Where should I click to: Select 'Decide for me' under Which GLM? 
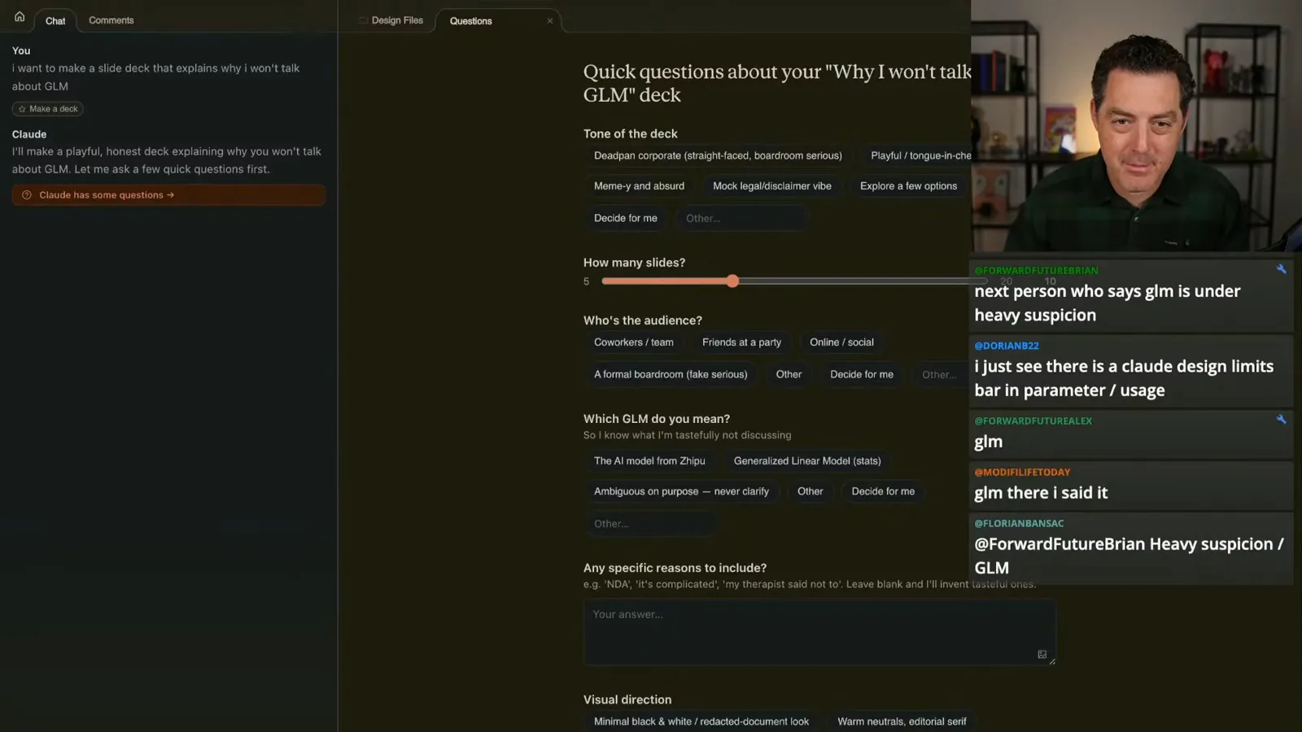tap(883, 491)
